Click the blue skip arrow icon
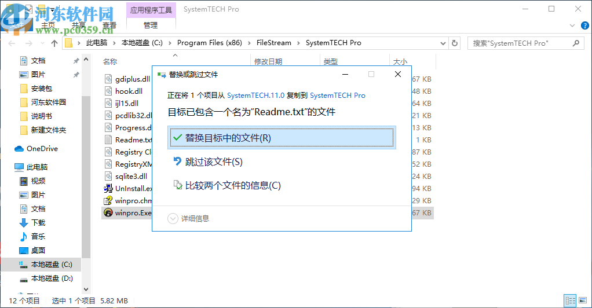The height and width of the screenshot is (308, 592). 177,162
